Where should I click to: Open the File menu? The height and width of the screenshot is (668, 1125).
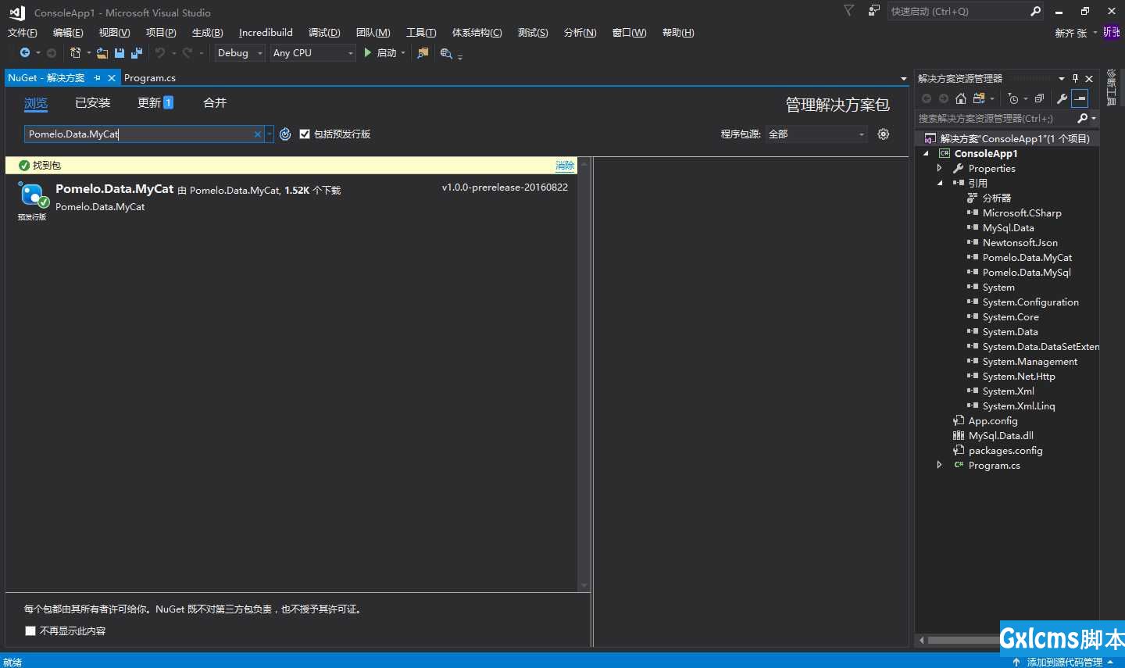(23, 33)
